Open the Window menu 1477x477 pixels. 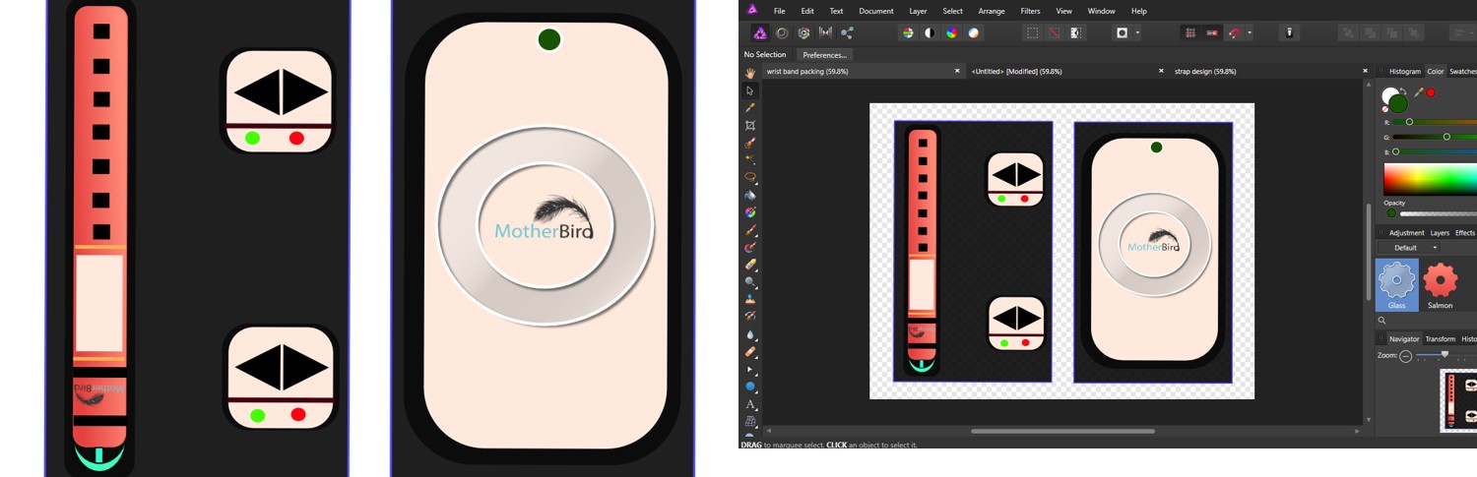(1101, 11)
